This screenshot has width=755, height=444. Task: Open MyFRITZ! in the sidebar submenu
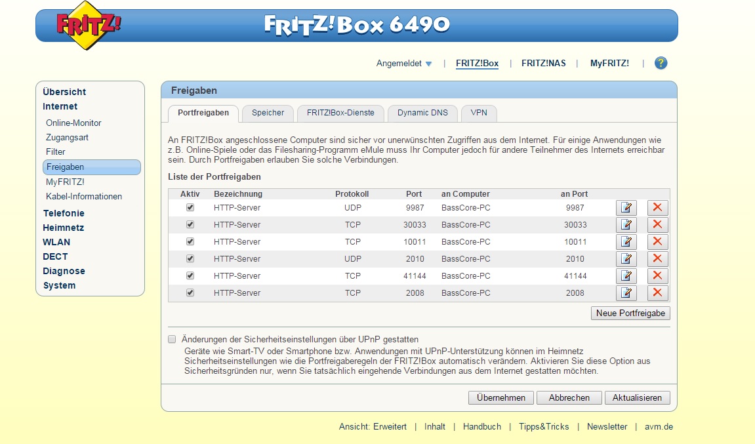tap(65, 182)
